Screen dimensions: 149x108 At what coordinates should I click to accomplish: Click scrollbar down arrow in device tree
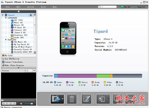click(35, 52)
